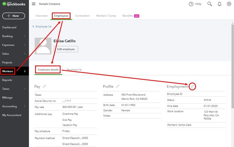Click pay rate $40,000.00 / year

(x=73, y=107)
